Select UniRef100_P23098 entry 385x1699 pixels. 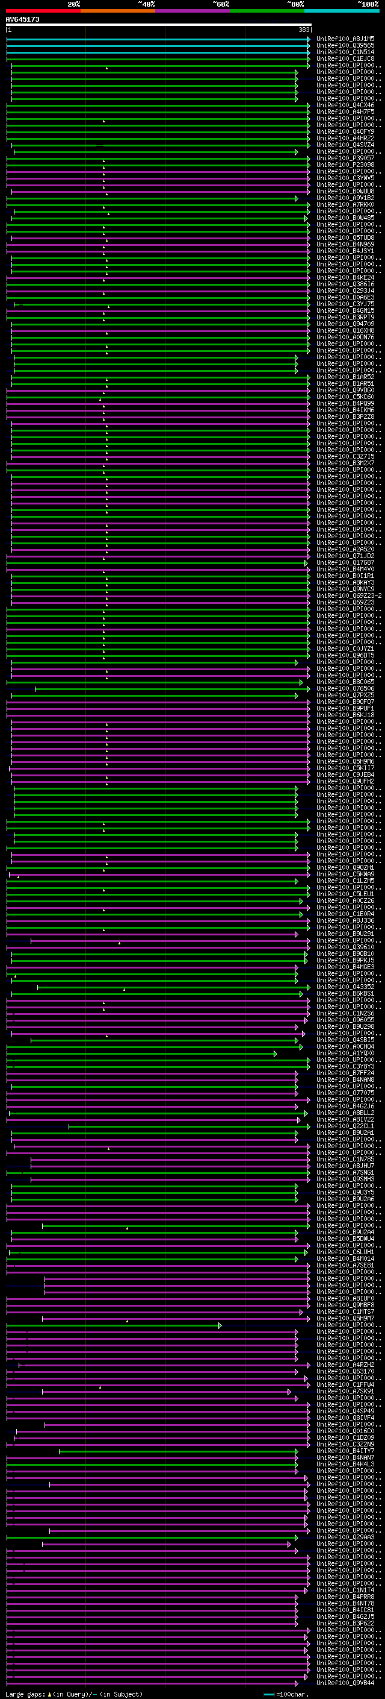click(345, 165)
